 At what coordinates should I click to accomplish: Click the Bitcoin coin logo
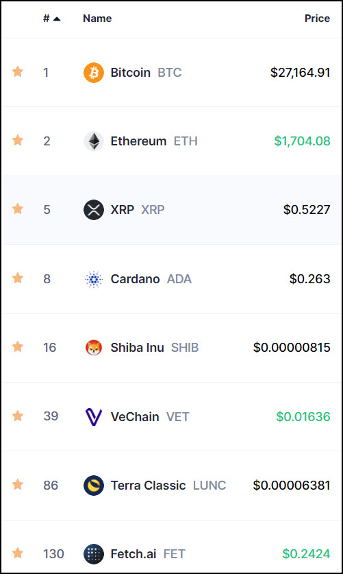pos(94,73)
